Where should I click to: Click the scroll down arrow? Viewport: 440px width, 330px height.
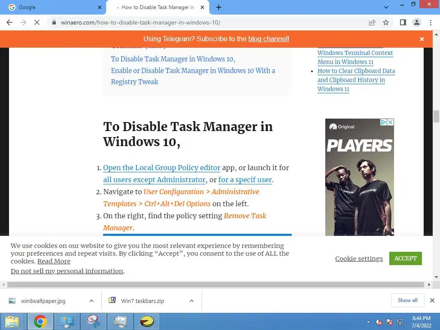436,277
